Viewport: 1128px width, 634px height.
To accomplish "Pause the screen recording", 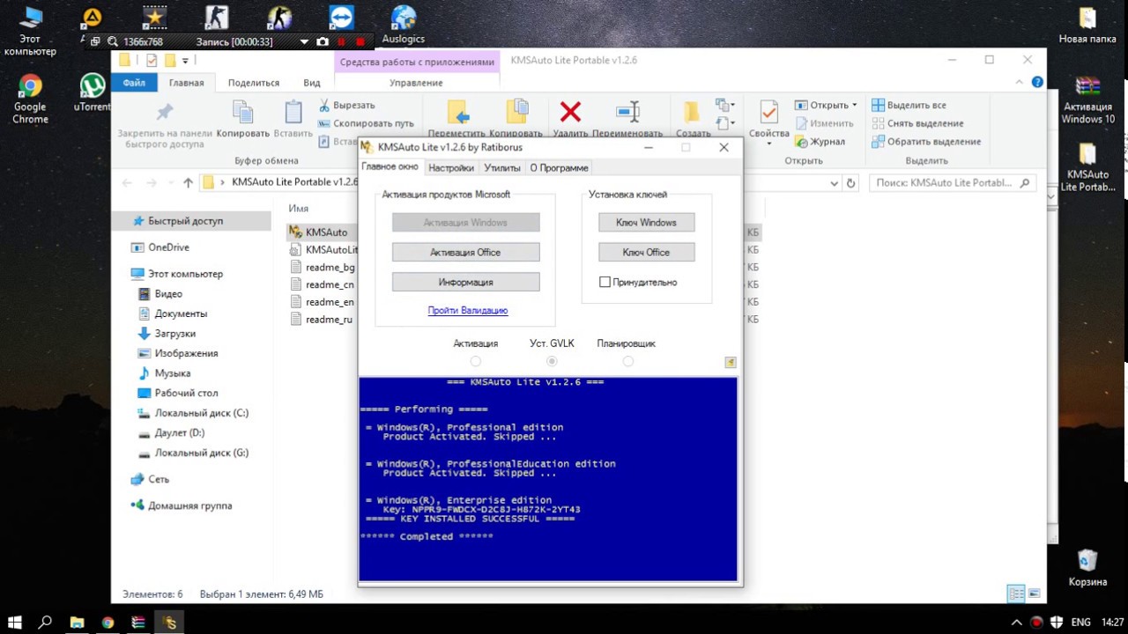I will point(341,41).
